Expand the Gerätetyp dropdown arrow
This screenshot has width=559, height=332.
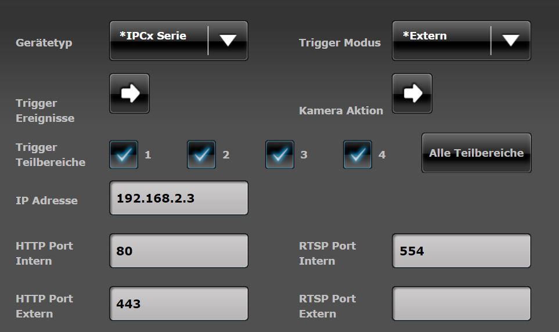pyautogui.click(x=228, y=41)
